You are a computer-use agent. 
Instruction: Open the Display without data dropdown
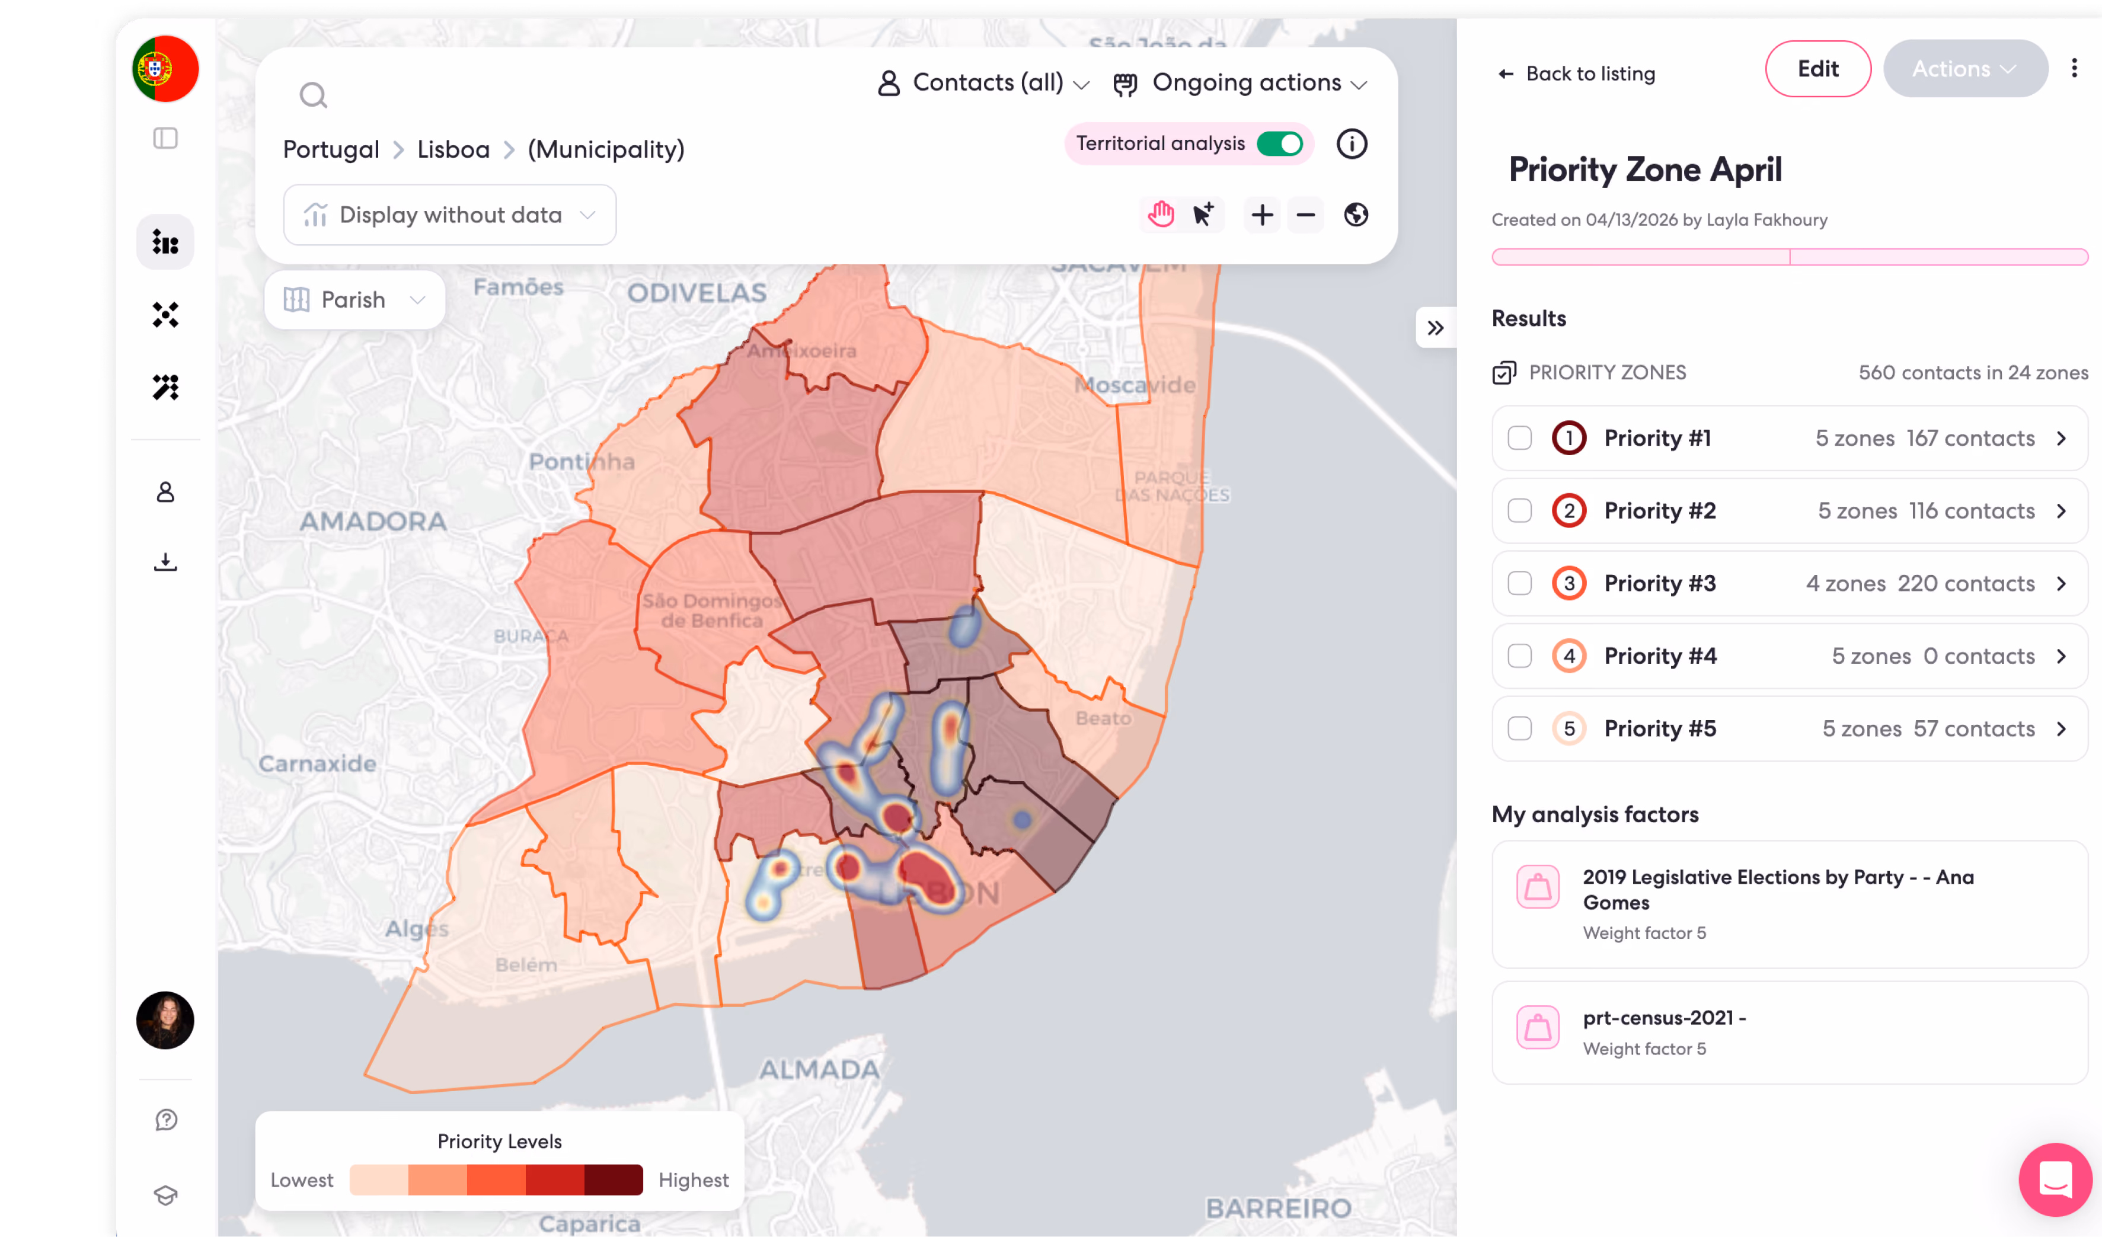click(449, 215)
